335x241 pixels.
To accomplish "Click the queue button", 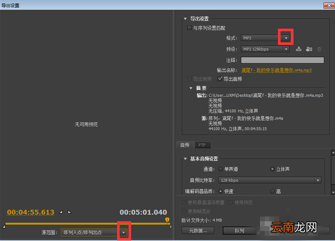I will [x=239, y=230].
